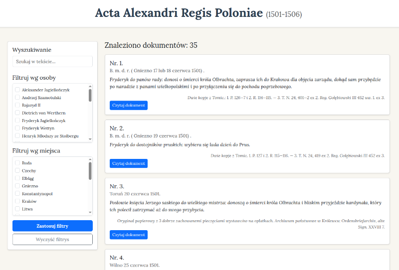Check the Aleksander Jagiellończyk person filter
The height and width of the screenshot is (270, 399).
[17, 90]
